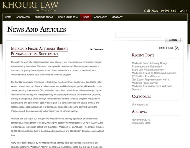Open the Medicaid Fraud Attorney article title
The height and width of the screenshot is (148, 190).
(x=39, y=51)
